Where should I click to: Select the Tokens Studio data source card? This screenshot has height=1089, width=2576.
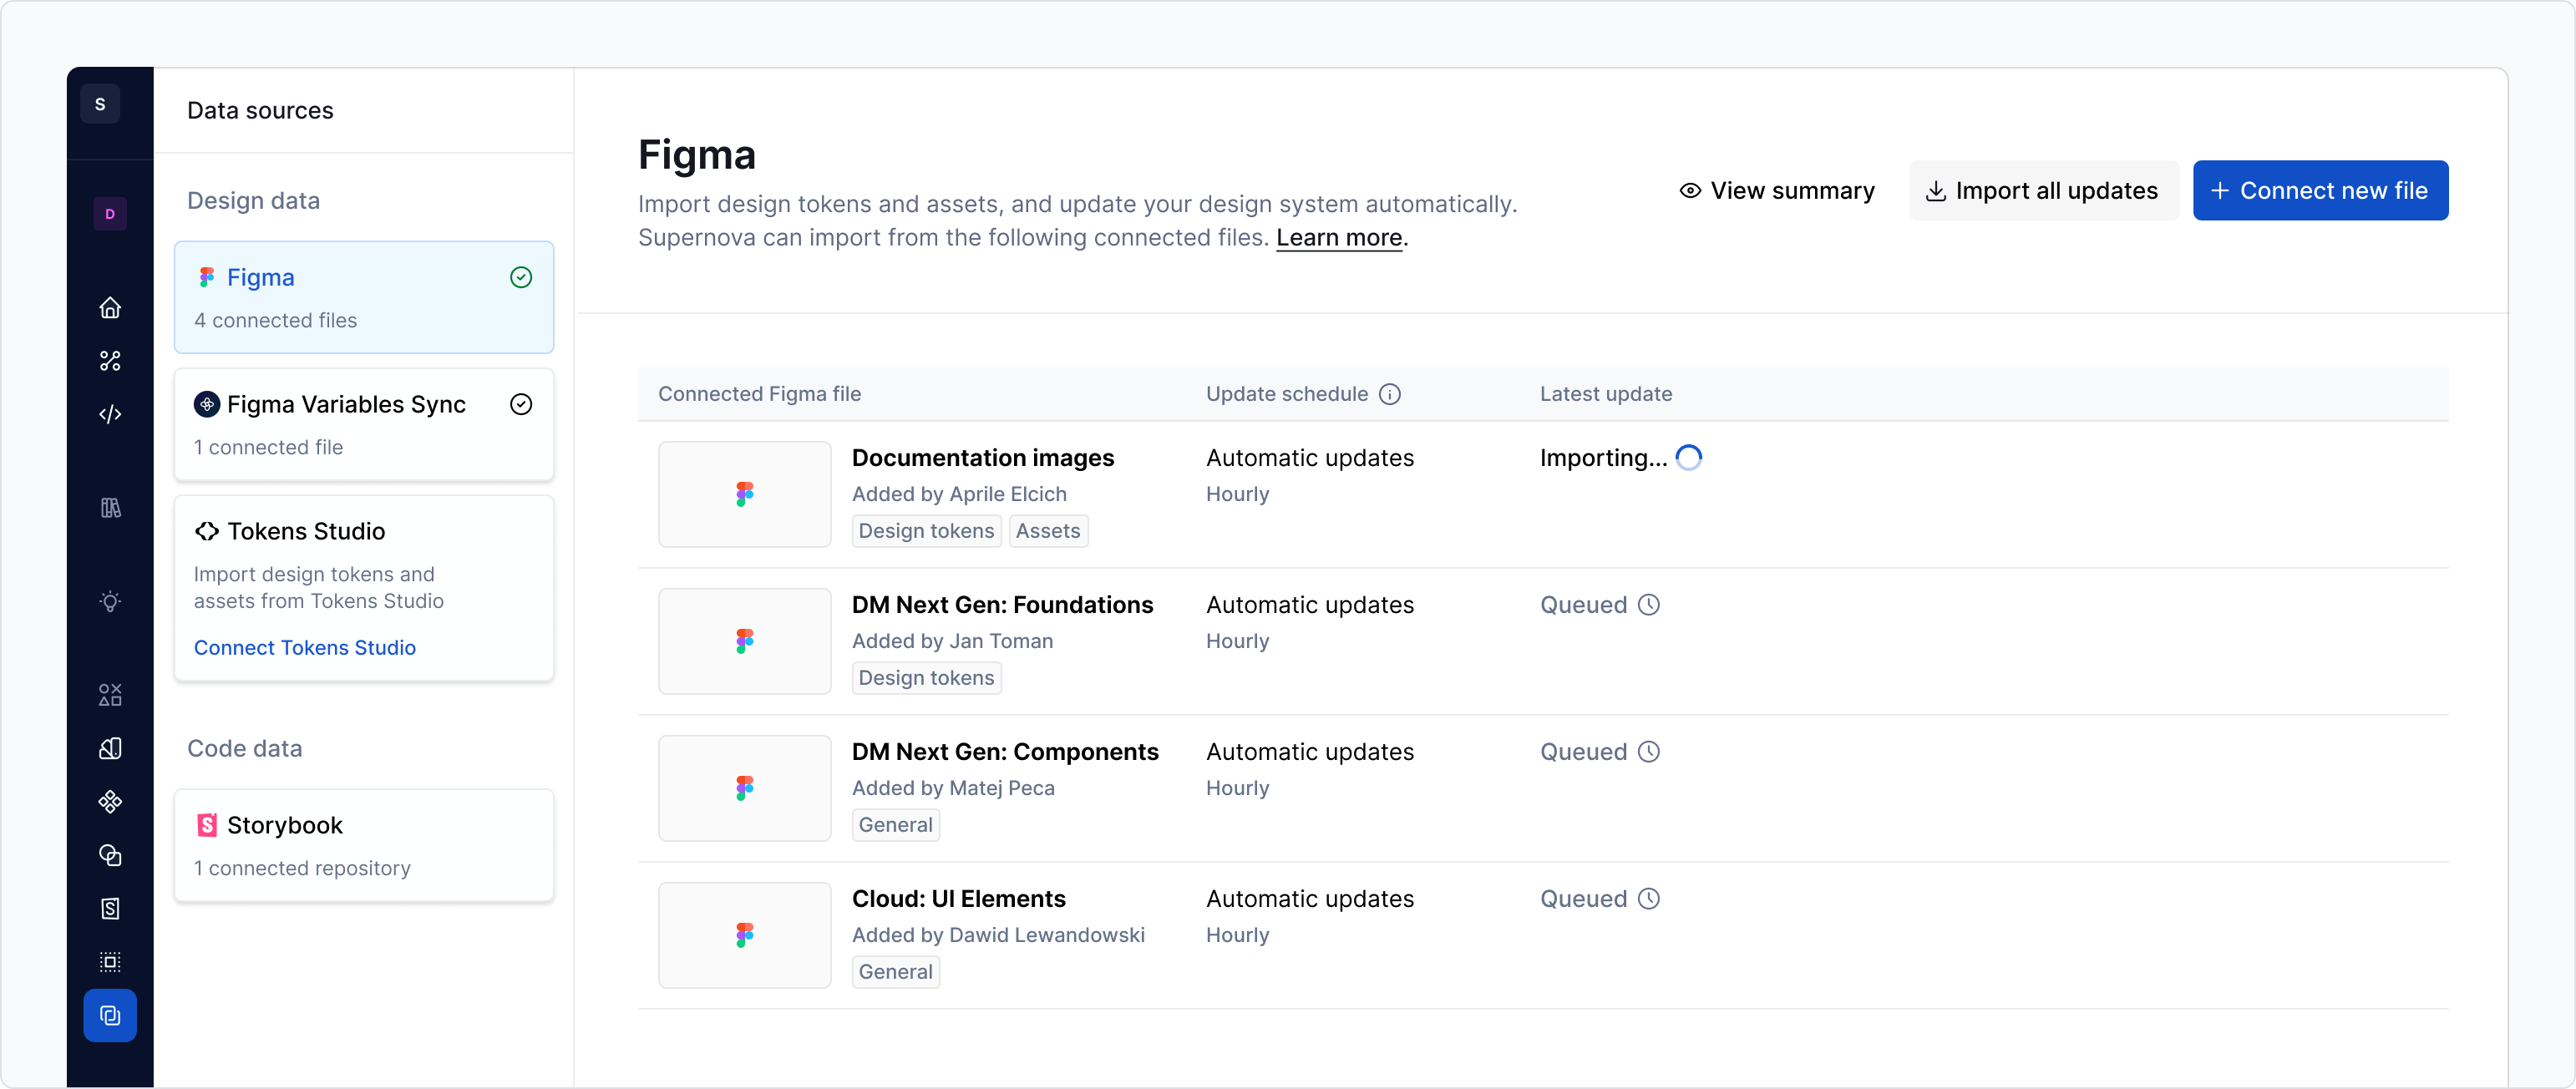pyautogui.click(x=364, y=588)
